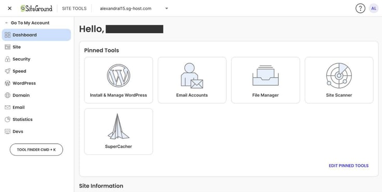Click the SiteGround logo
The image size is (382, 192).
pos(36,8)
